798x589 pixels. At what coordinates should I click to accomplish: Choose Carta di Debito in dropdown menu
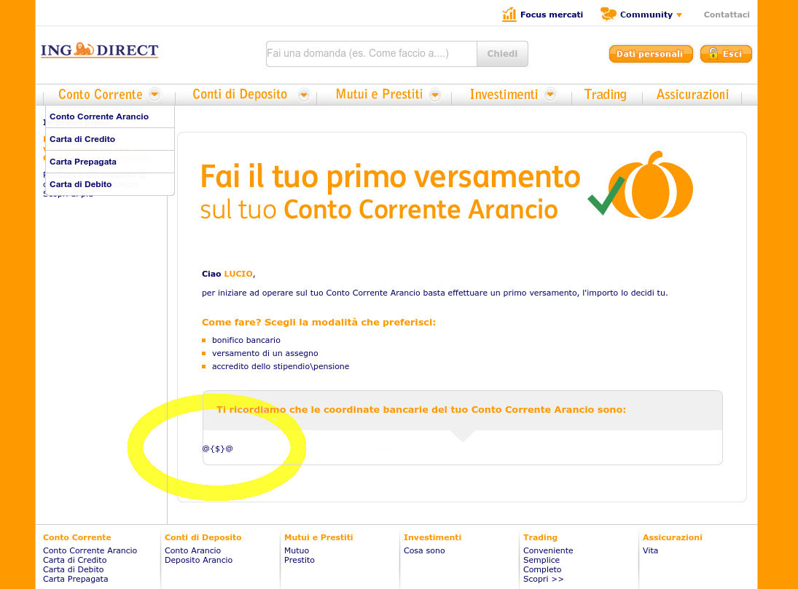(110, 184)
